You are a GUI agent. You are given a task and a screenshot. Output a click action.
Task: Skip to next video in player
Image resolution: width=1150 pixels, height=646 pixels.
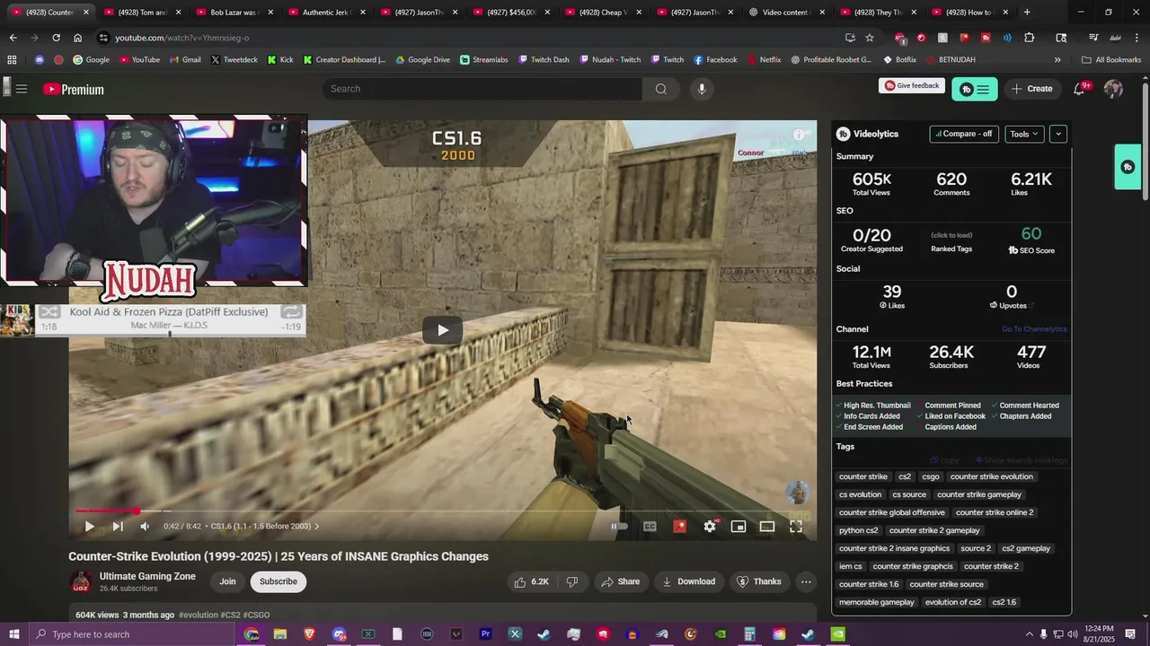(118, 527)
